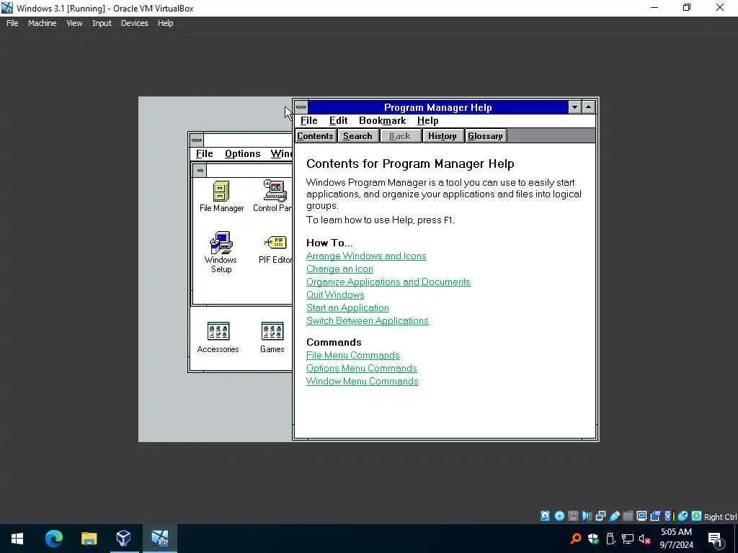Screen dimensions: 738x553
Task: Open Window Menu Commands help link
Action: coord(362,382)
